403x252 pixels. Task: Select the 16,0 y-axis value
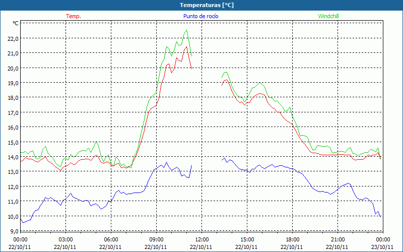14,128
